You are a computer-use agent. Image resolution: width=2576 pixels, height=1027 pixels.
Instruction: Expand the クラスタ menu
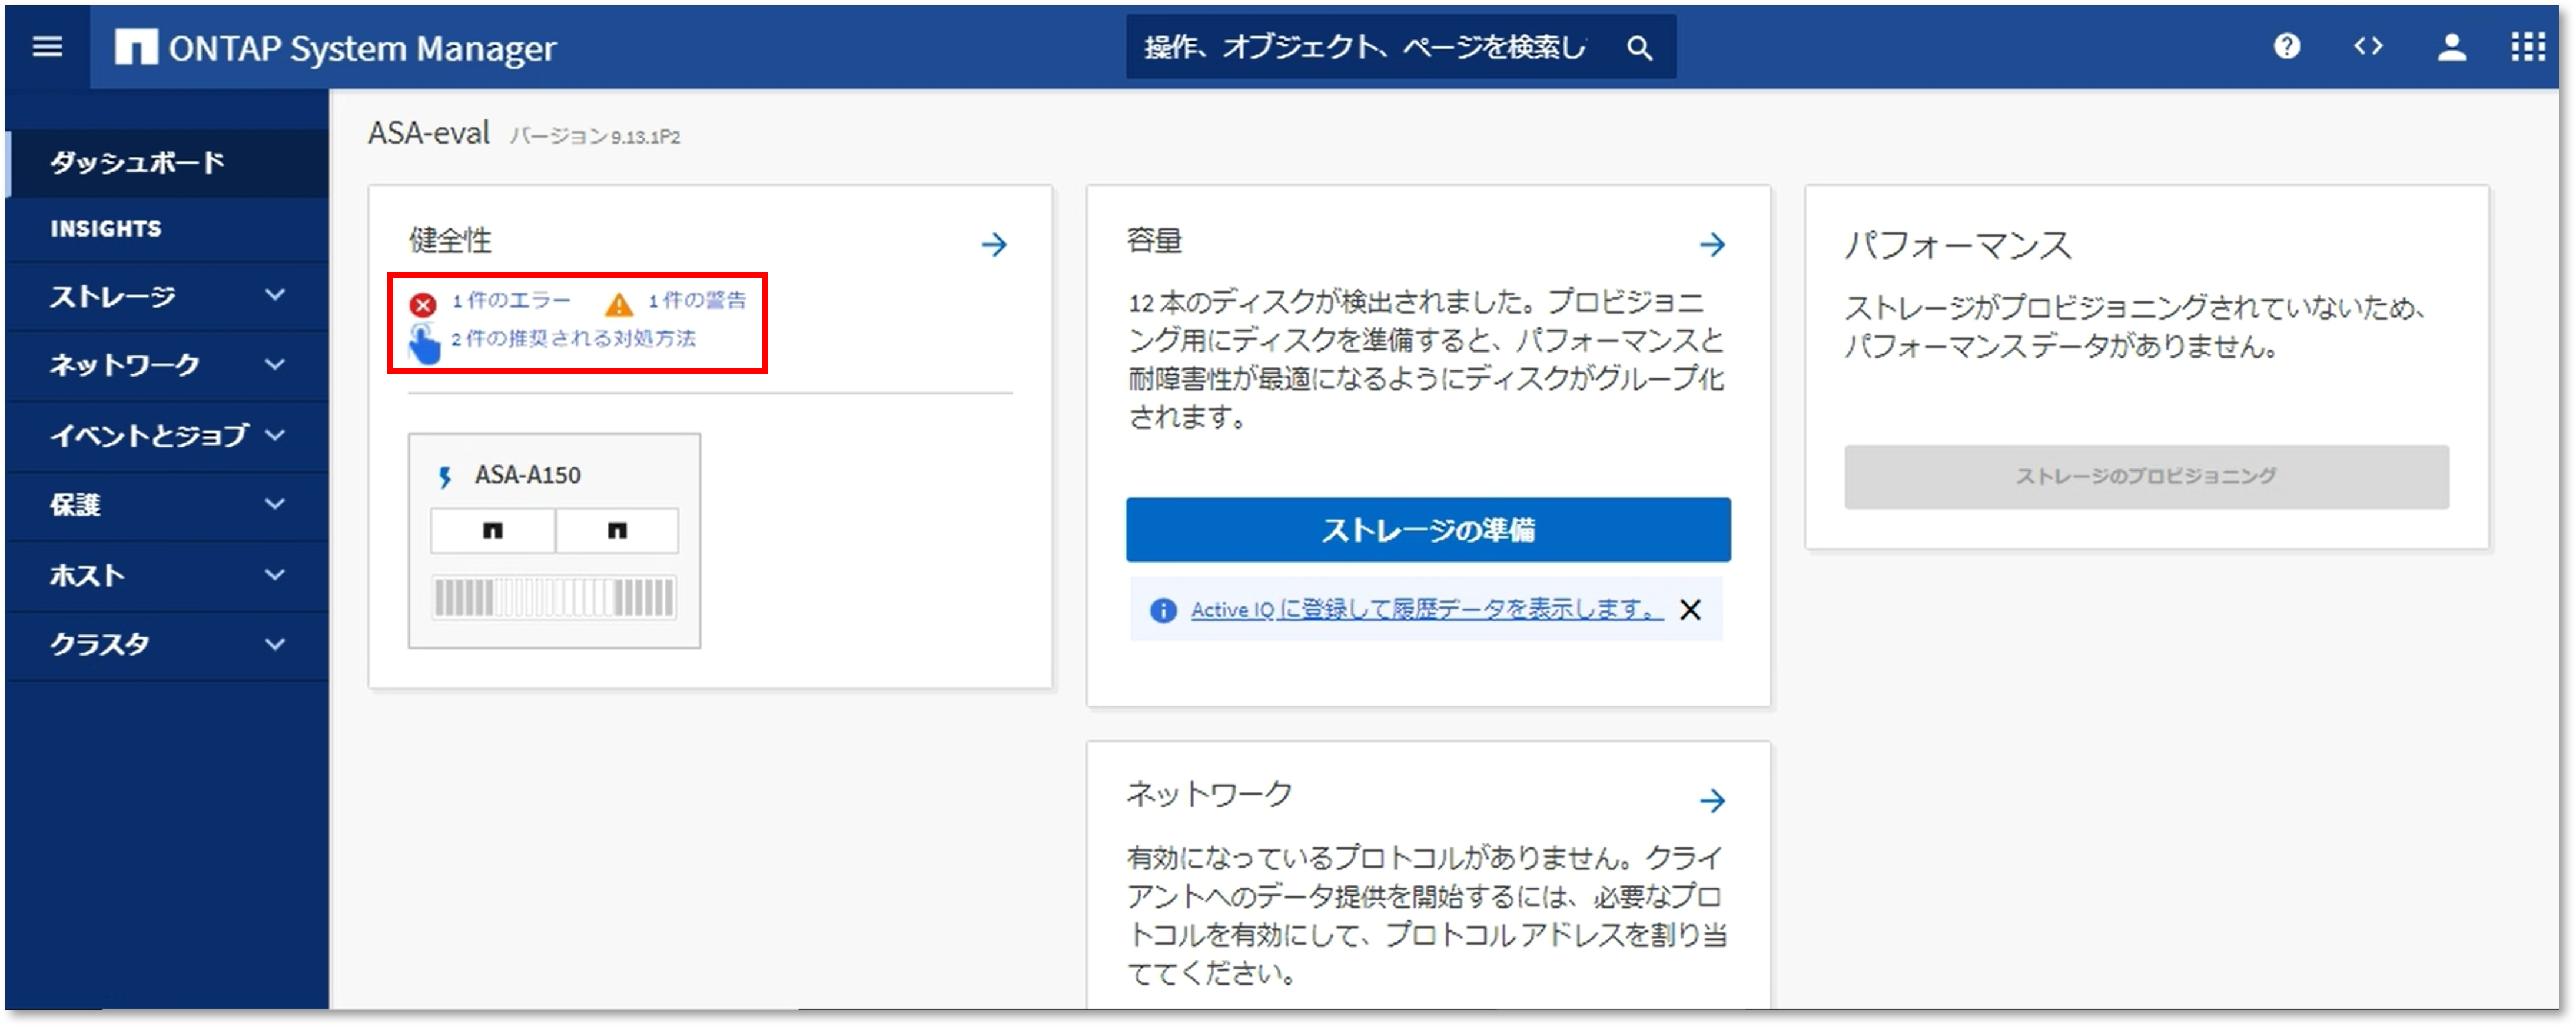pyautogui.click(x=167, y=645)
